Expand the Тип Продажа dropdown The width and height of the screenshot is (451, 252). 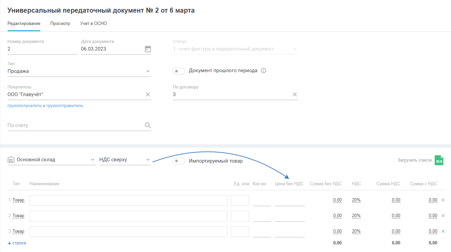[x=148, y=71]
